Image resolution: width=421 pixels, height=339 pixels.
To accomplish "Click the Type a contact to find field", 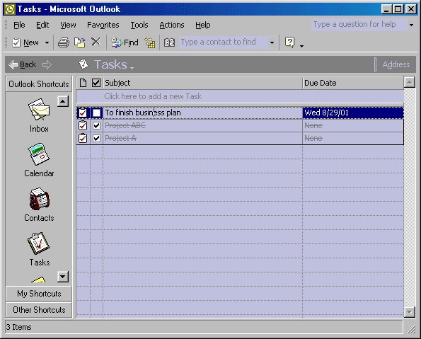I will (x=224, y=42).
